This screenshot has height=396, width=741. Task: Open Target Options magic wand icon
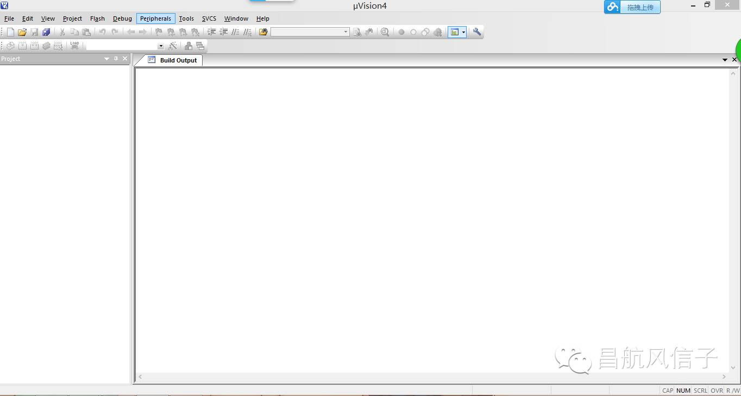coord(173,46)
